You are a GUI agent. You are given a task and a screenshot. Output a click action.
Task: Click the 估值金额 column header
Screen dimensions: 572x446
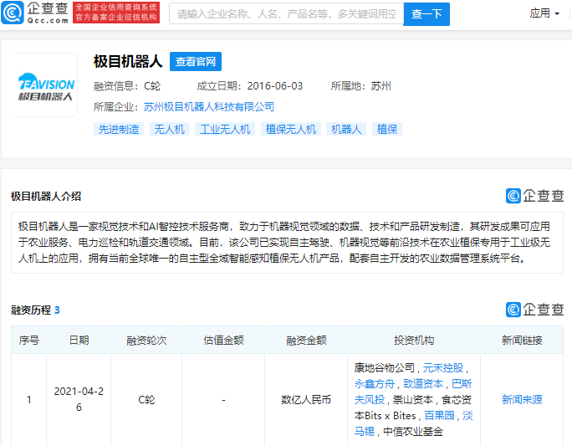click(x=223, y=341)
